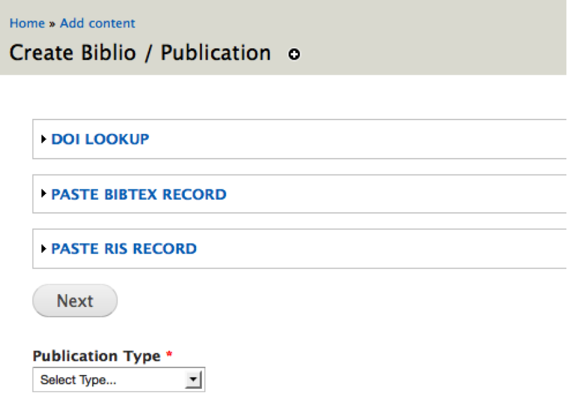This screenshot has height=409, width=567.
Task: Expand the DOI Lookup disclosure triangle
Action: pyautogui.click(x=44, y=139)
